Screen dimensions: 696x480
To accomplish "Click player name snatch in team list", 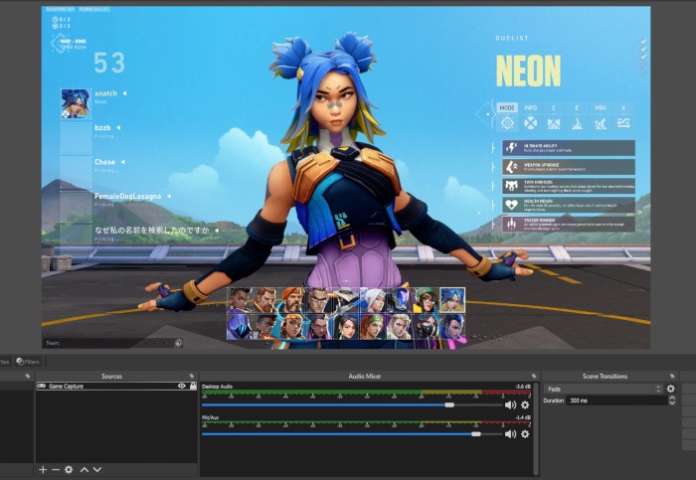I will point(105,93).
